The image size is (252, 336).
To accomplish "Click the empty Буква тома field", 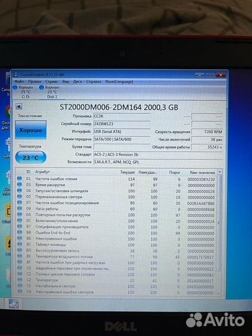I will coord(122,147).
